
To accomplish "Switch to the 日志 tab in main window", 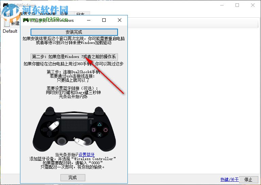I will (82, 14).
